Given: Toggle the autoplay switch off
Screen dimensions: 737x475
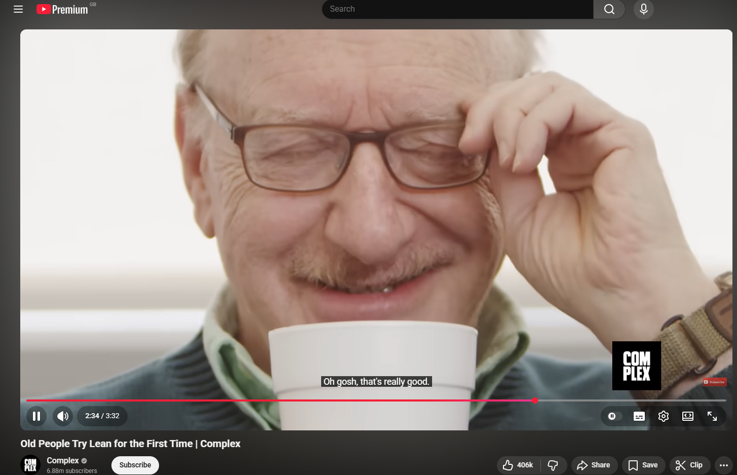Looking at the screenshot, I should pos(614,416).
